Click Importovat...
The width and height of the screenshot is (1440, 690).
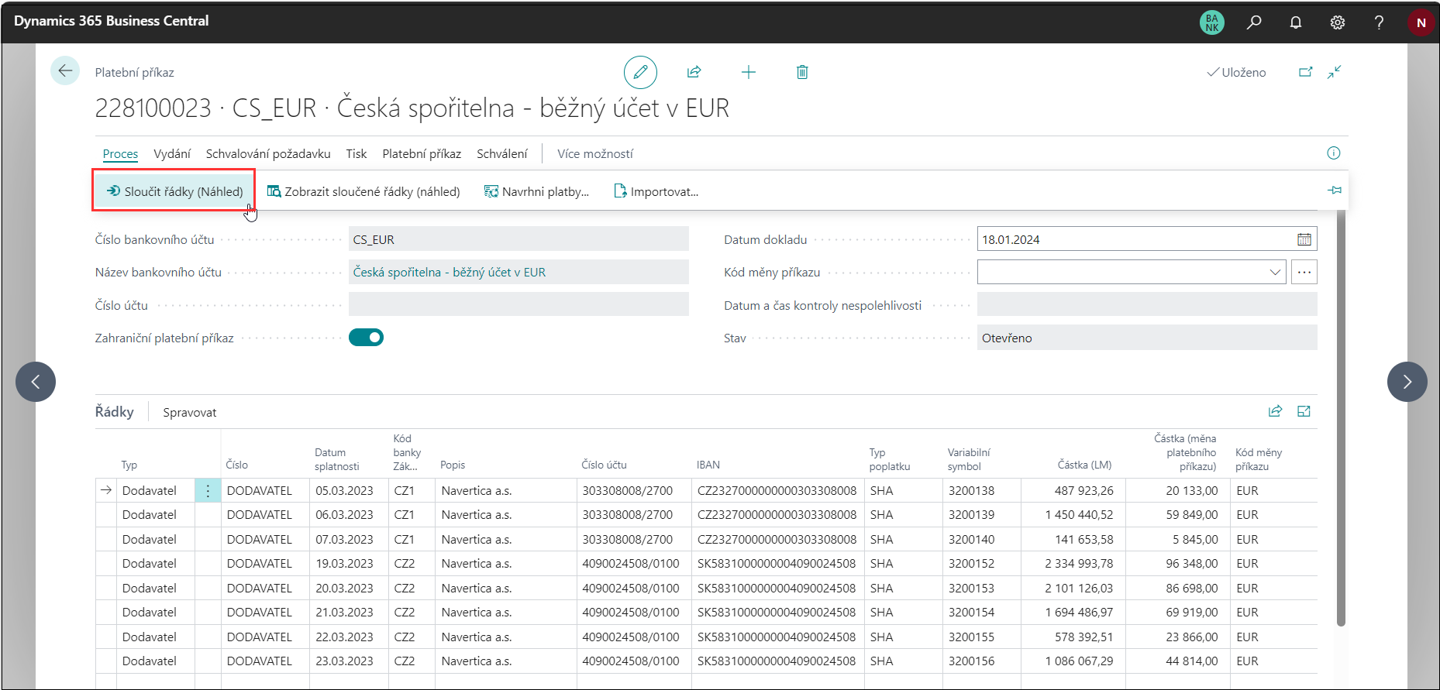(656, 191)
